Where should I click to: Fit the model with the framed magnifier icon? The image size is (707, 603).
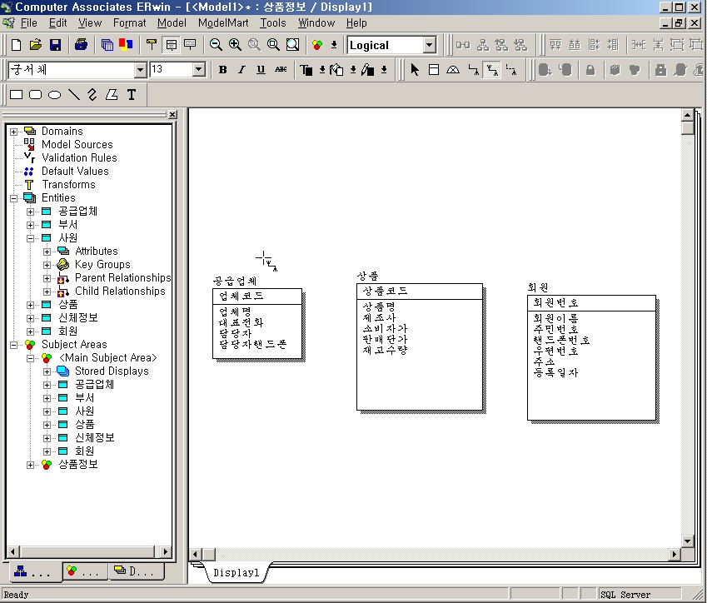[292, 45]
